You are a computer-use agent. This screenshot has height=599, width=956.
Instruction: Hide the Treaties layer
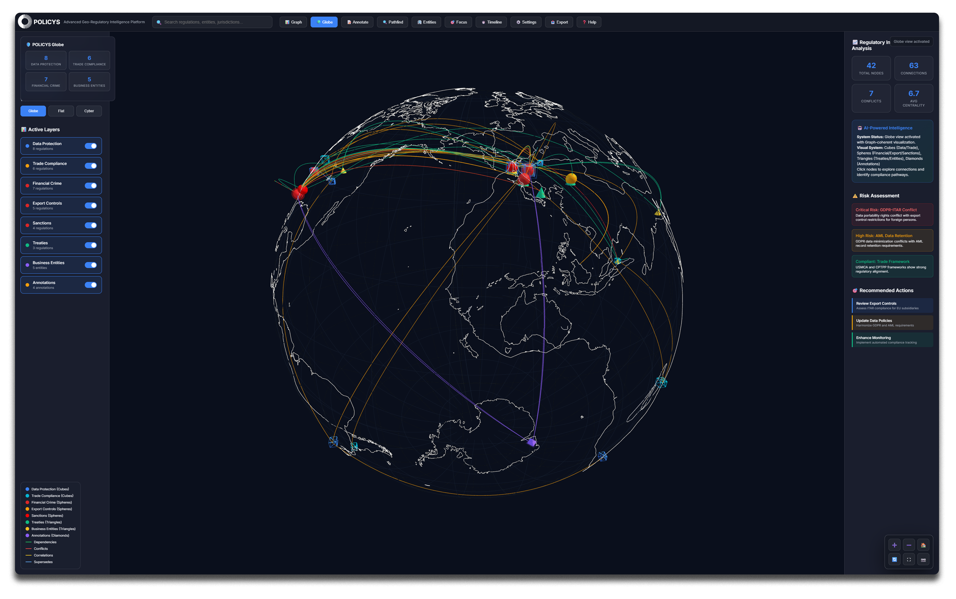click(91, 245)
